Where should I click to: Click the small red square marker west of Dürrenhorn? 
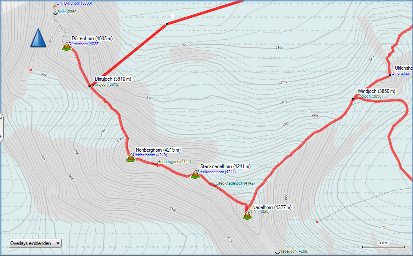click(x=31, y=70)
